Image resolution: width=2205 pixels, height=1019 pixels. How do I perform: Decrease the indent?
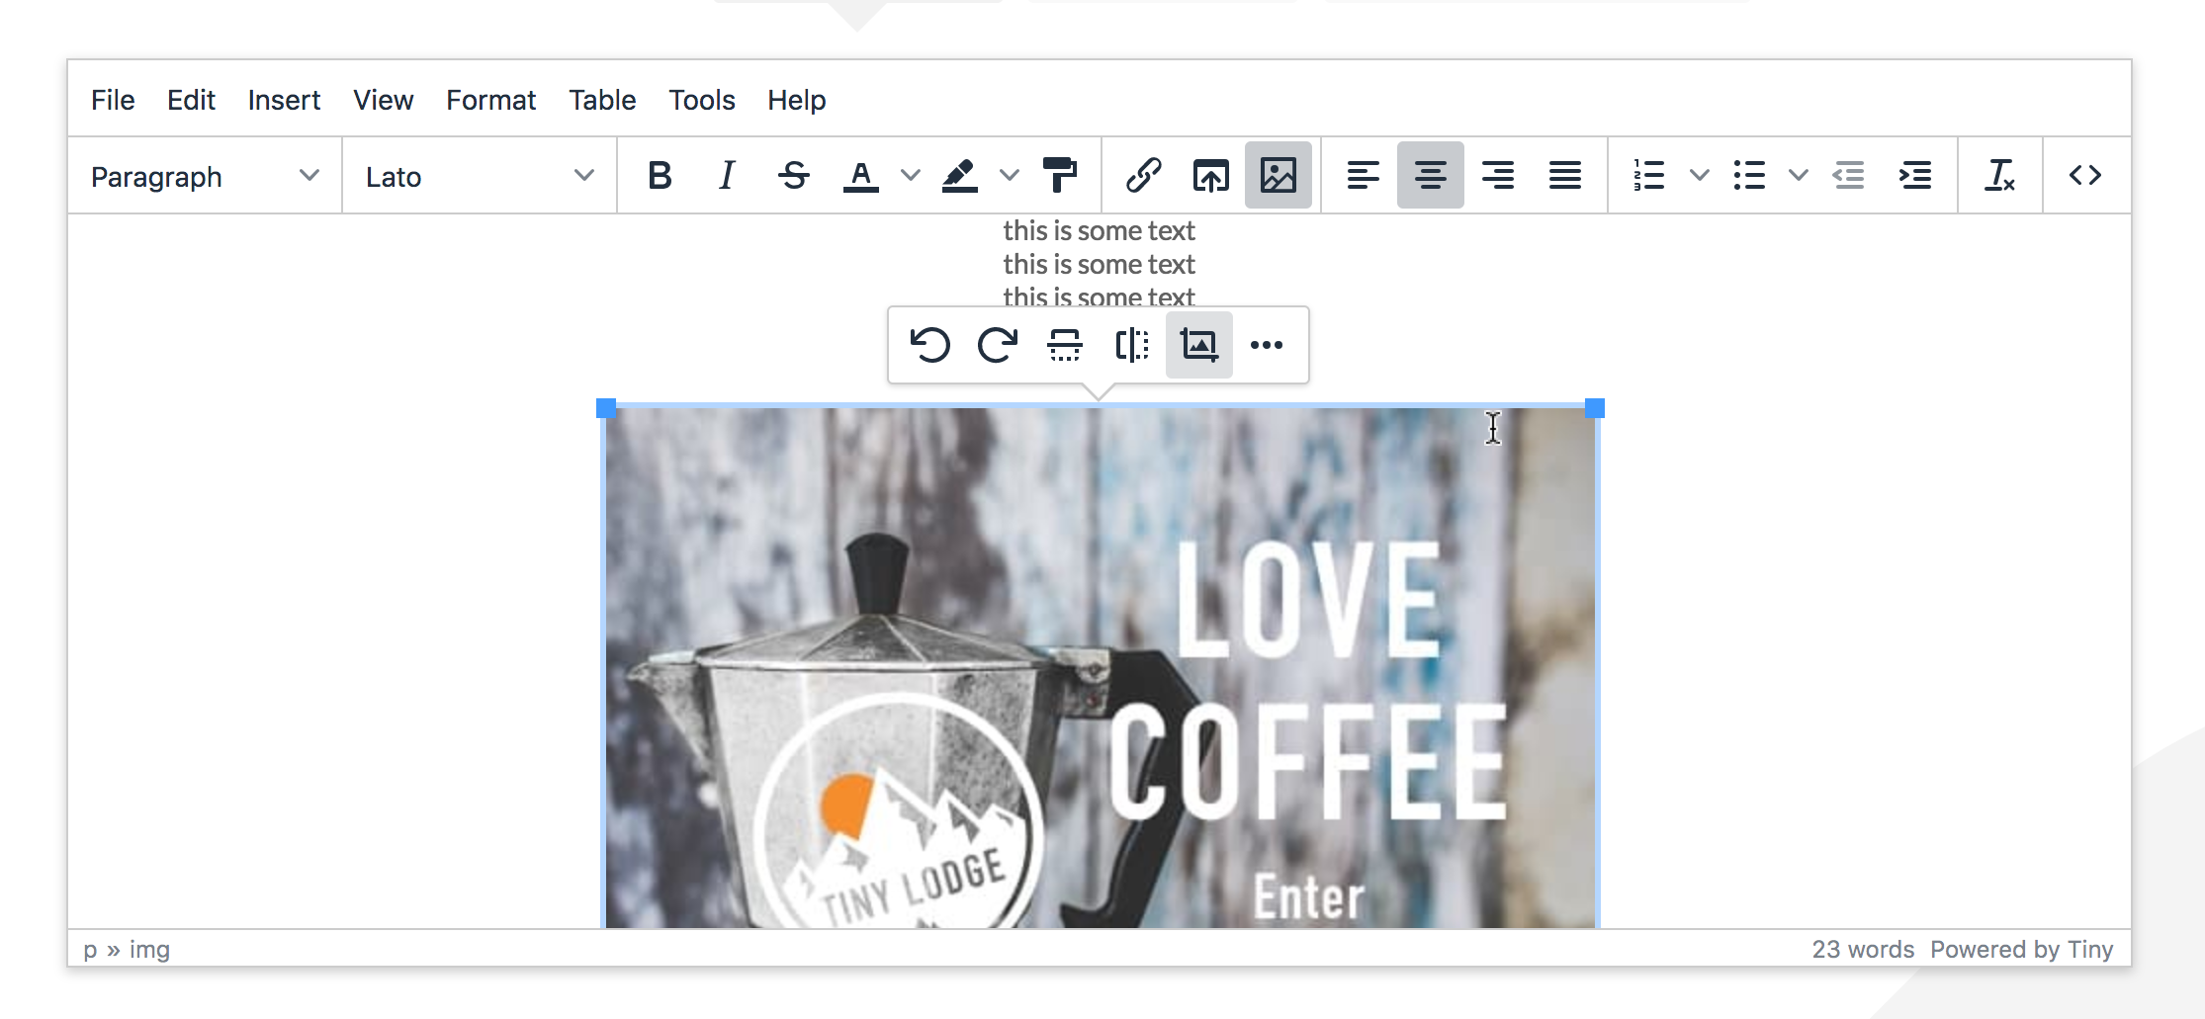(1848, 176)
